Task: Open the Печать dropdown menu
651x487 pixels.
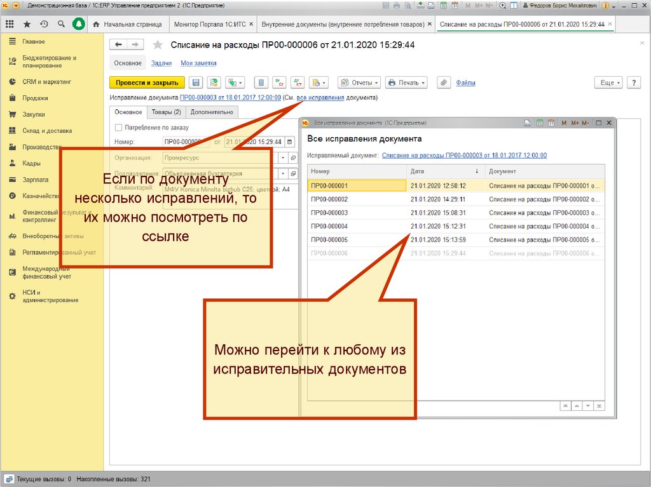Action: tap(406, 83)
